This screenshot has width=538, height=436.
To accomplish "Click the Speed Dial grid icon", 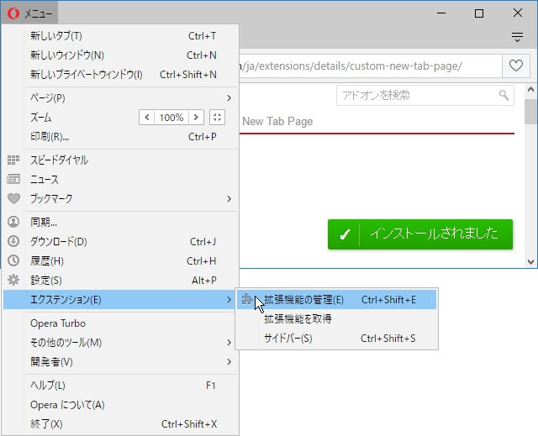I will point(13,160).
